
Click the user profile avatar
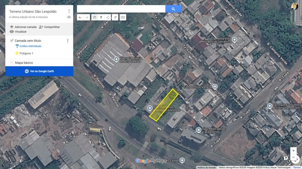[294, 6]
